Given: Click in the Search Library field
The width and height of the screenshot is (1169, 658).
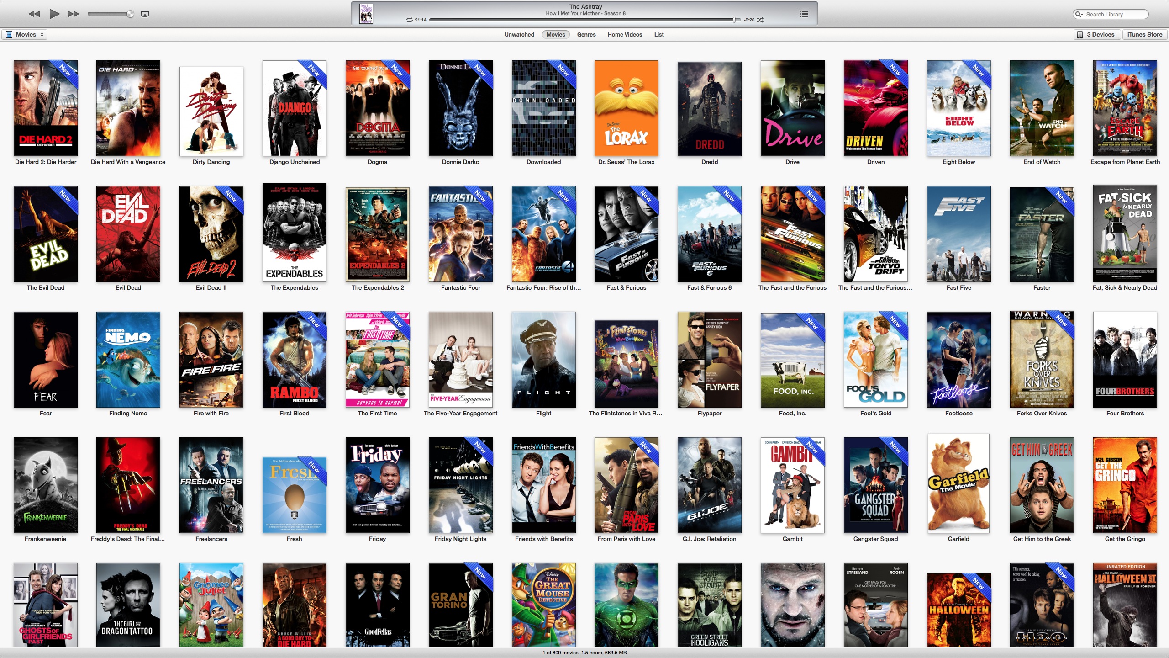Looking at the screenshot, I should (x=1111, y=14).
